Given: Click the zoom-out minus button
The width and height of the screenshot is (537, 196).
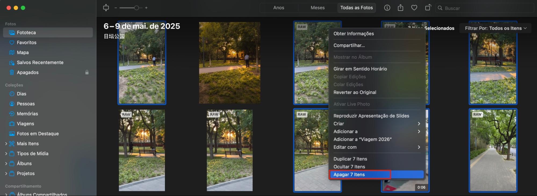Looking at the screenshot, I should [x=116, y=8].
